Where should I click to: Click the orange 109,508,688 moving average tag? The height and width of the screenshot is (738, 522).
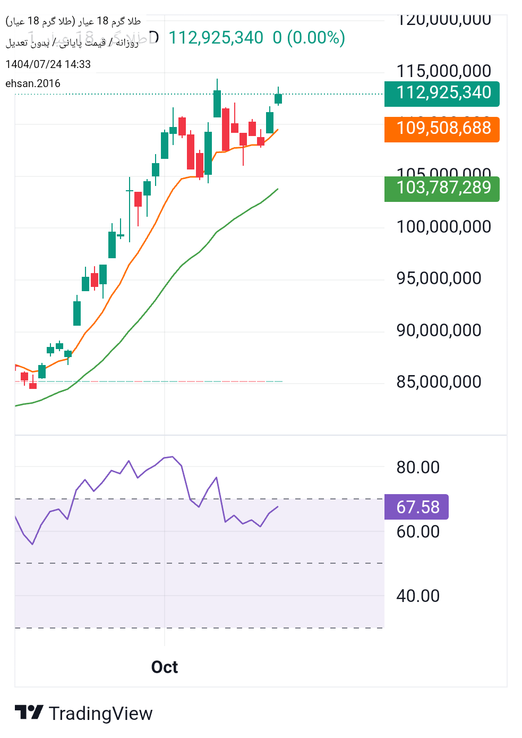pos(442,129)
